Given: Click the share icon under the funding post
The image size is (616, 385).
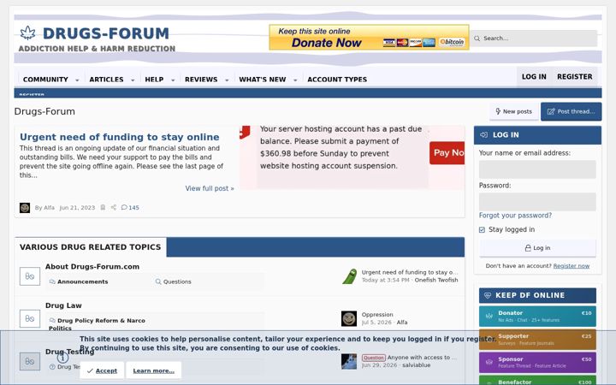Looking at the screenshot, I should point(114,207).
